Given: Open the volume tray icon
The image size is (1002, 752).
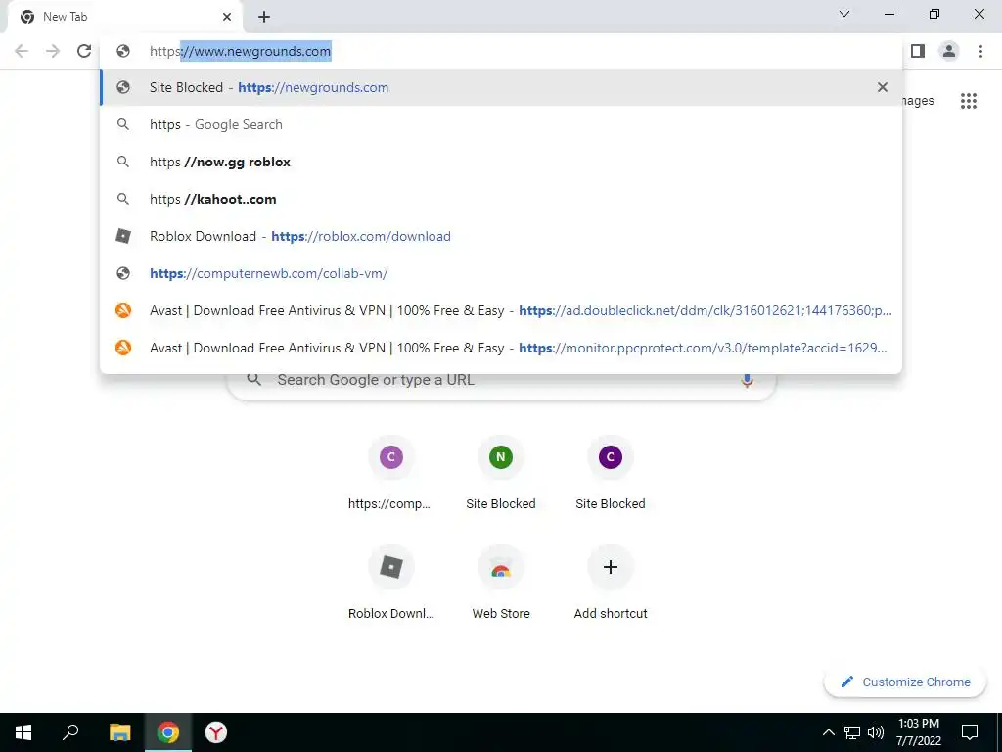Looking at the screenshot, I should click(x=876, y=732).
